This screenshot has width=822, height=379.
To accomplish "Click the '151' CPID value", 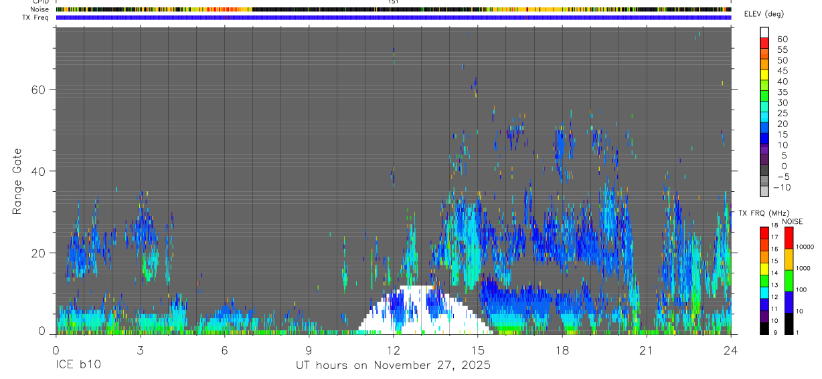I will 394,2.
